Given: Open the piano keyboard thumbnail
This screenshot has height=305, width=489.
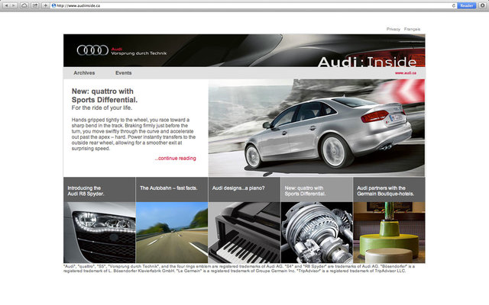Looking at the screenshot, I should (x=244, y=233).
